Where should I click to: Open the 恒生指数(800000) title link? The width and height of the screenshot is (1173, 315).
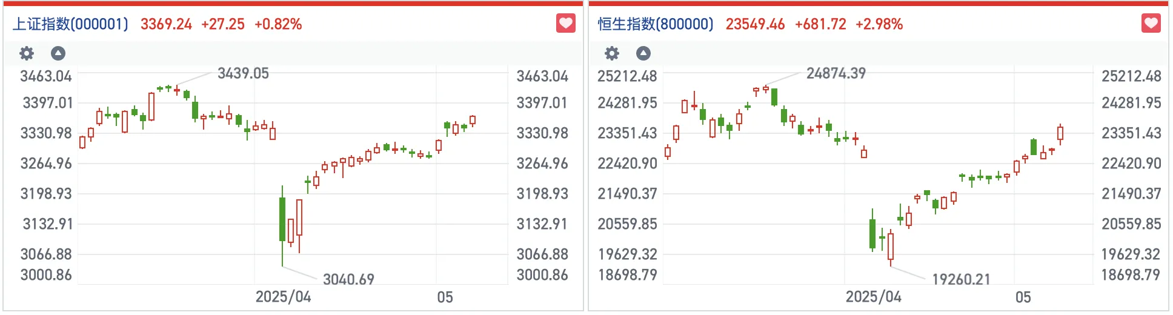(656, 24)
